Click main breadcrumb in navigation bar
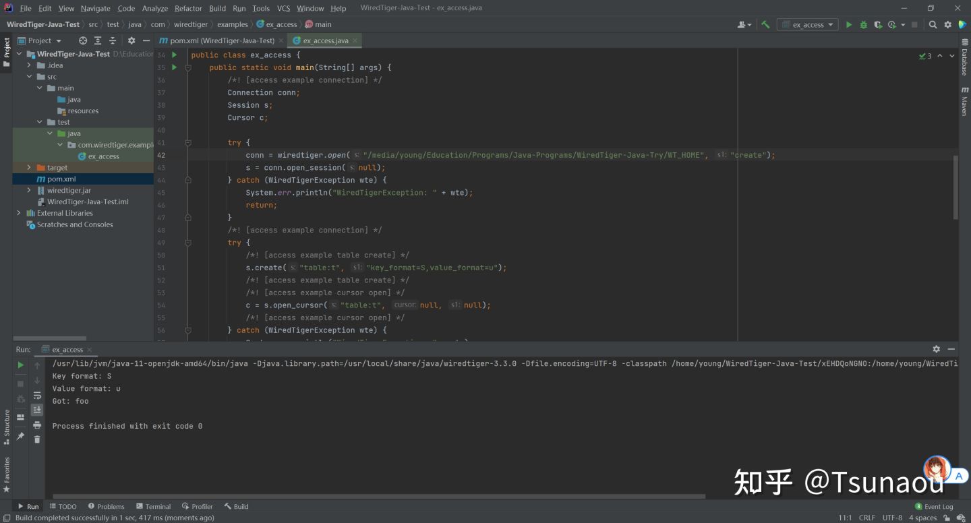The image size is (971, 523). pyautogui.click(x=318, y=24)
